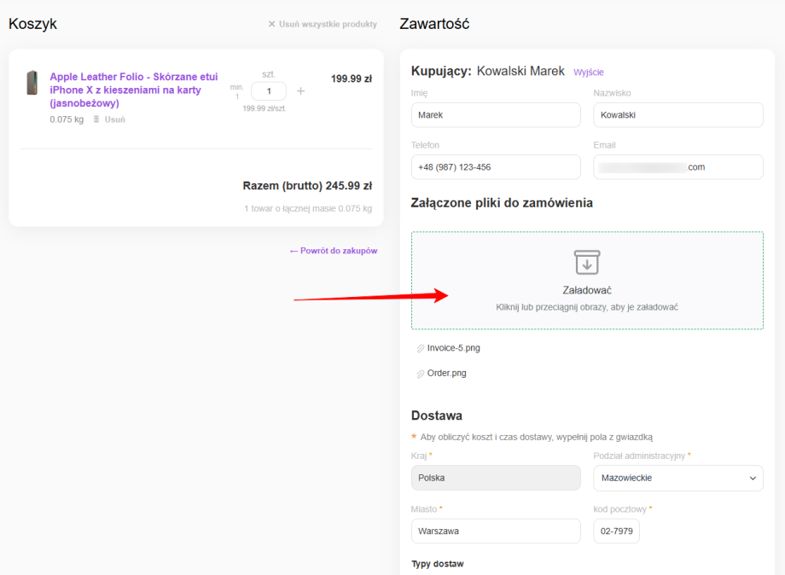785x575 pixels.
Task: Click the Kraj field showing Polska
Action: (x=496, y=478)
